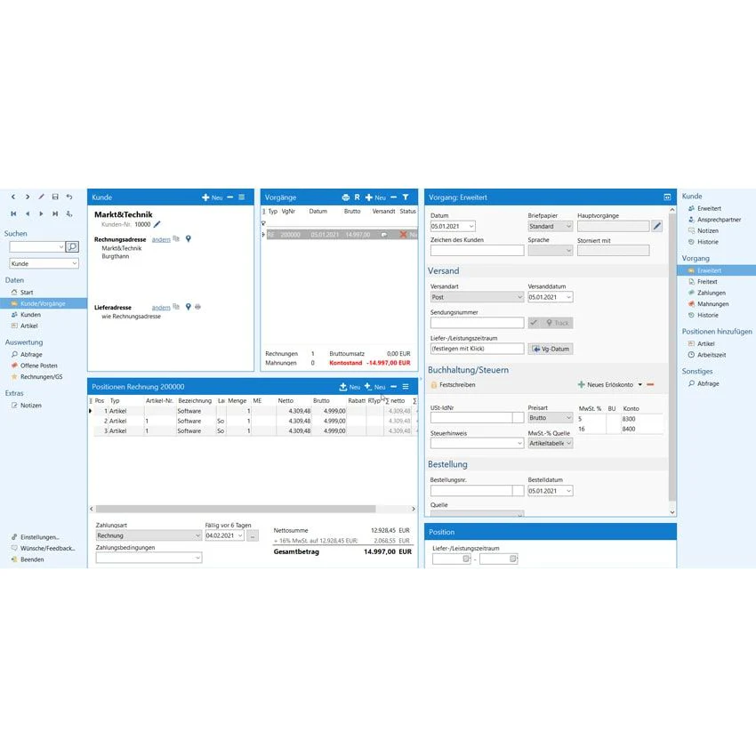Open the hamburger menu in Positionen Rechnung header

pyautogui.click(x=406, y=387)
